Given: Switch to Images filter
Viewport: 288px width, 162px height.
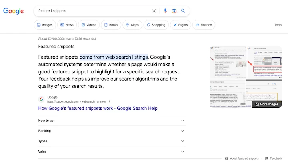Looking at the screenshot, I should coord(45,25).
